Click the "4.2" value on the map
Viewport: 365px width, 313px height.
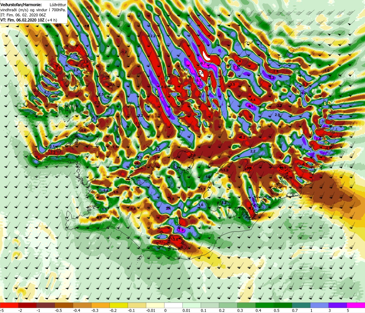coord(303,93)
